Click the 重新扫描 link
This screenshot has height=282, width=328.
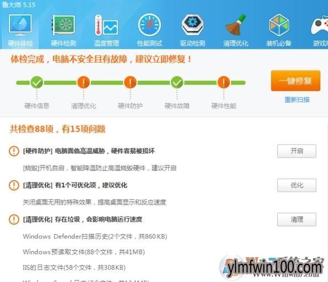click(297, 100)
